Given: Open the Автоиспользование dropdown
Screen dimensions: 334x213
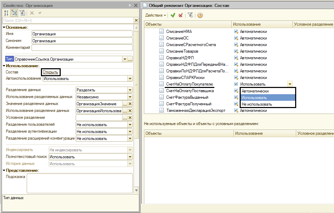Looking at the screenshot, I should (130, 79).
